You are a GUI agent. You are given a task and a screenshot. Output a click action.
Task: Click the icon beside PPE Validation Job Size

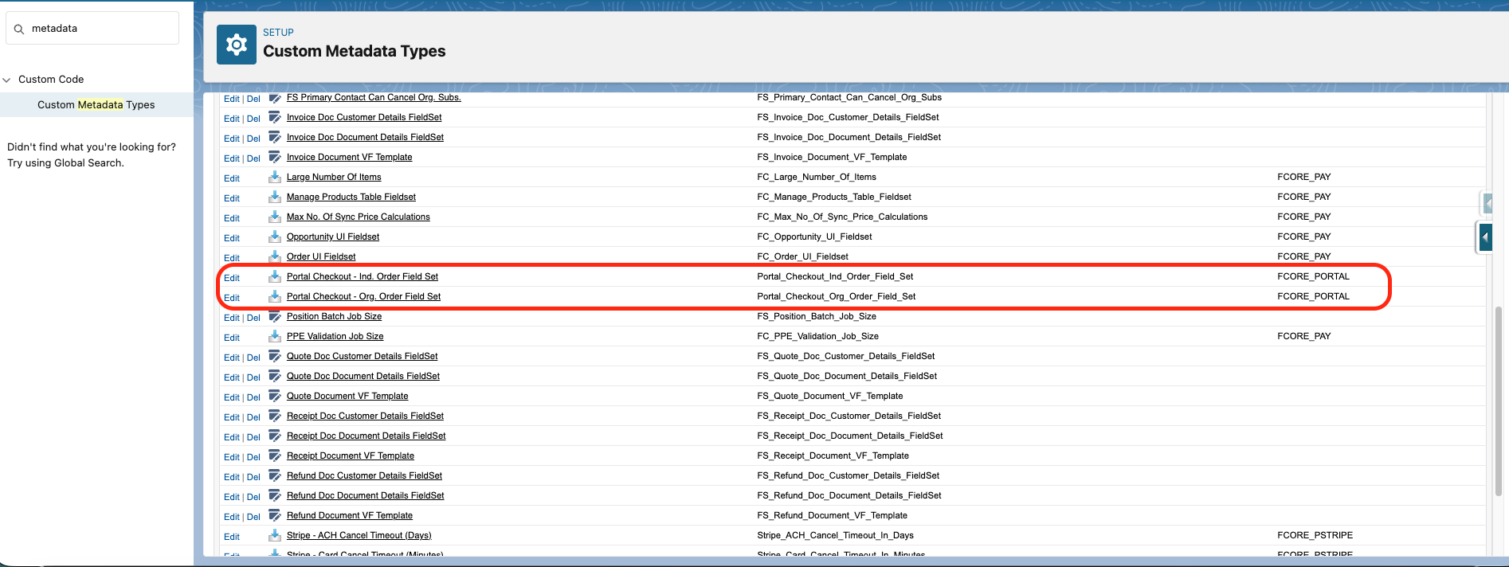[x=275, y=336]
